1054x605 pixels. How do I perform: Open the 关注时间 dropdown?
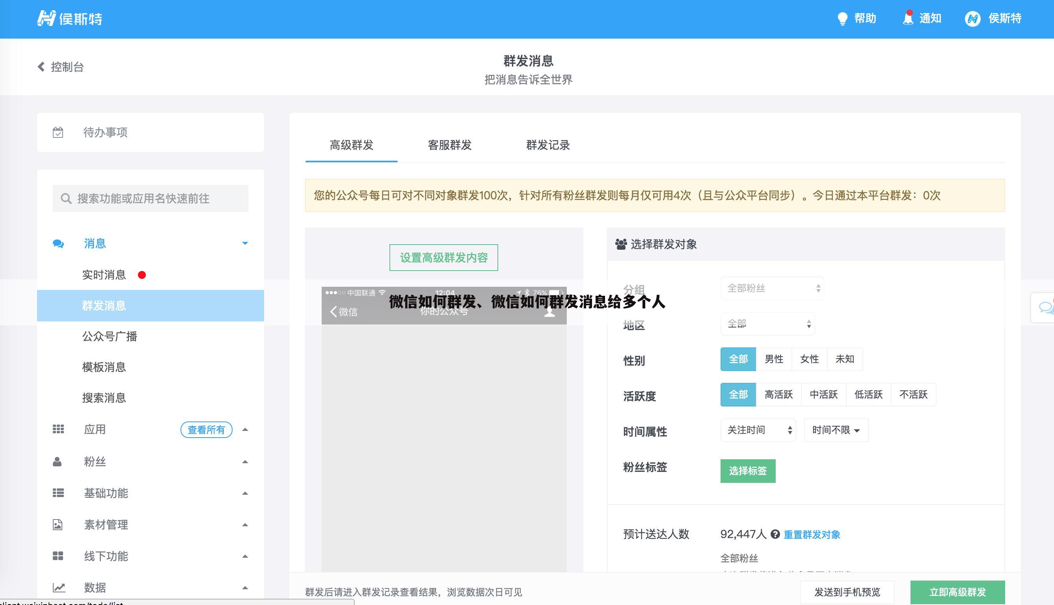[758, 430]
